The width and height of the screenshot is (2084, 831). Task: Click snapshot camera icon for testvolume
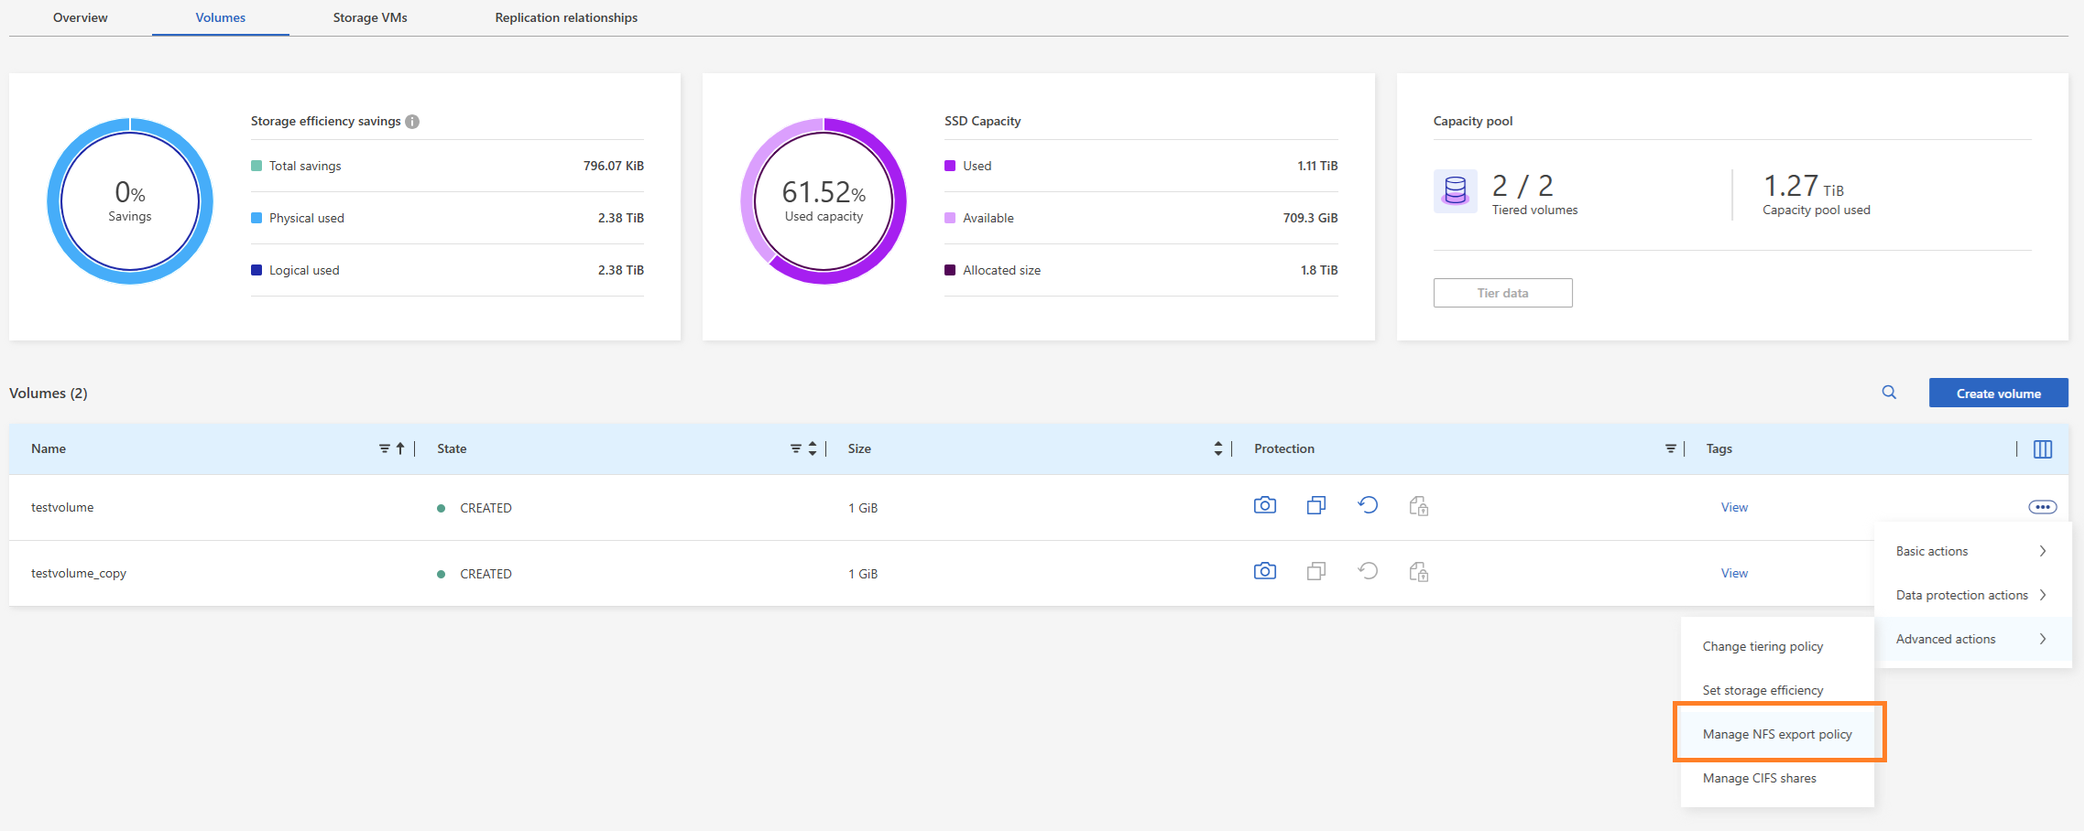(1264, 506)
